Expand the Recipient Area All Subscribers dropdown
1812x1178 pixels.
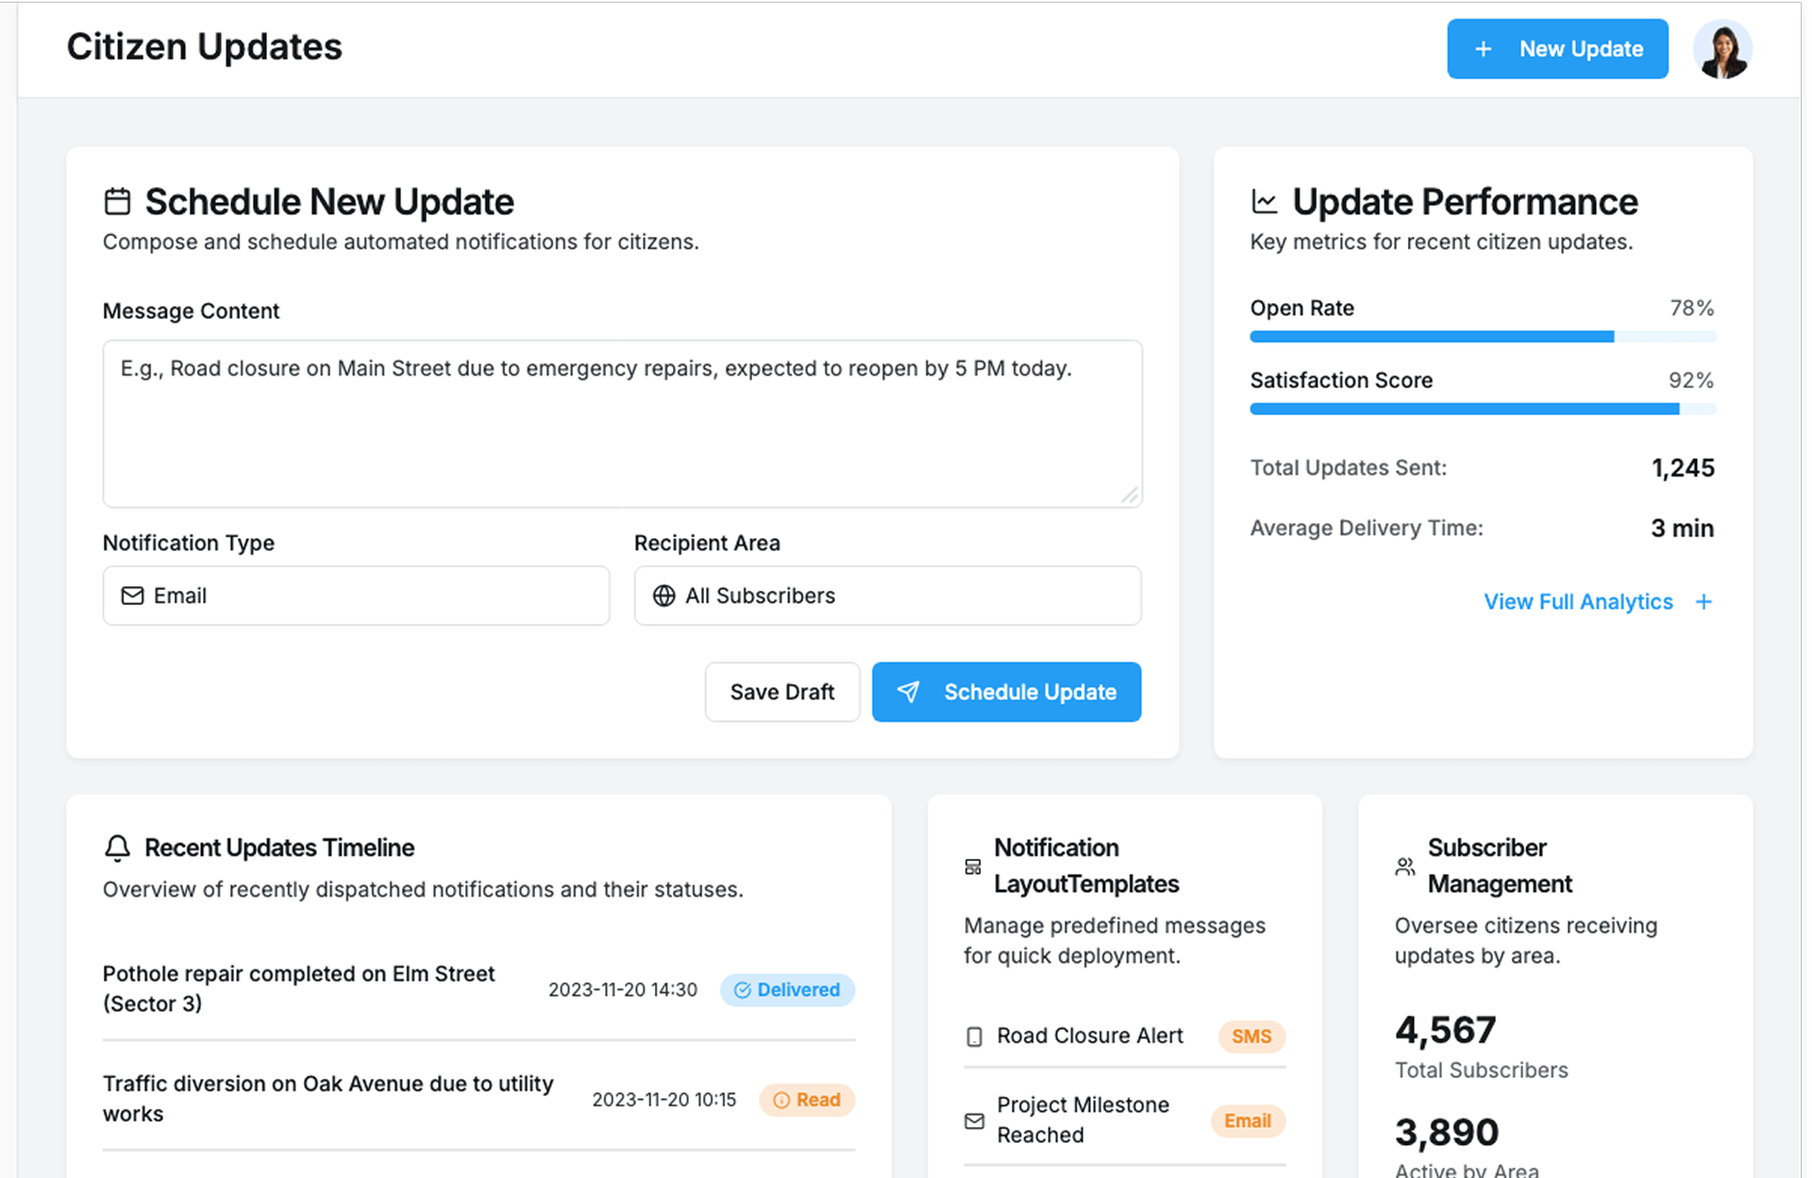tap(887, 596)
